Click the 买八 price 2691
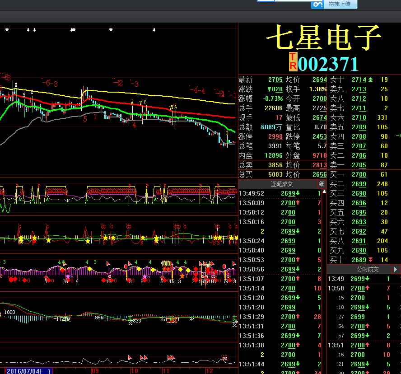The image size is (401, 374). tap(359, 241)
